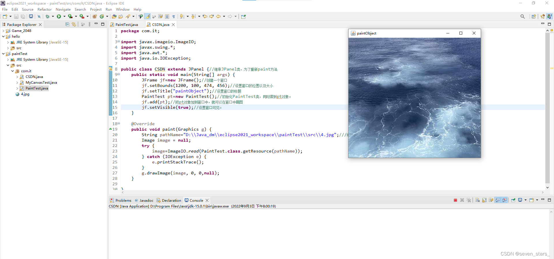Click the Back navigation arrow
Screen dimensions: 554x259
pos(218,16)
